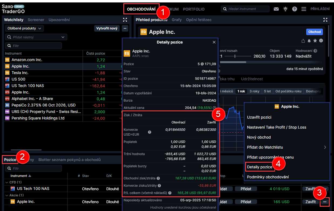Open the lightbulb tips icon

click(285, 9)
